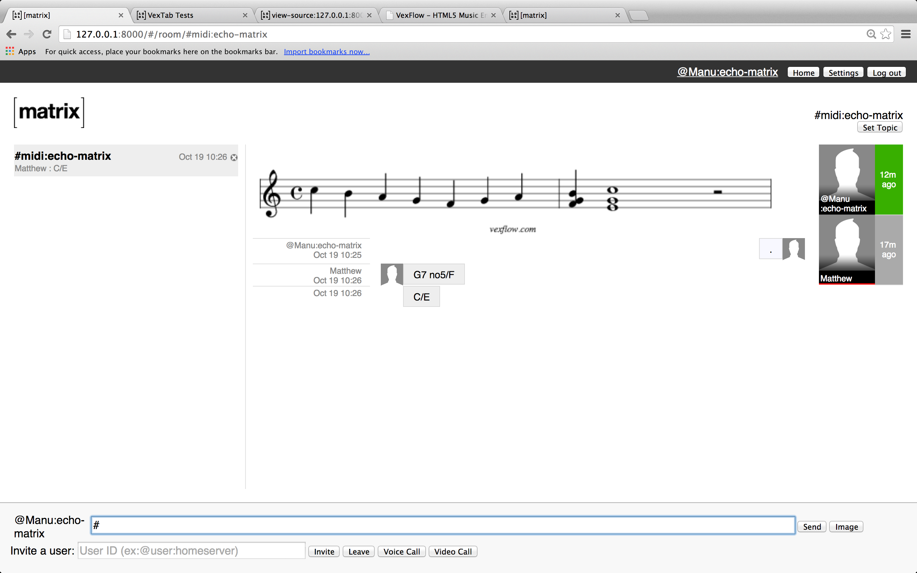Click the browser back arrow
Screen dimensions: 917x573
tap(11, 34)
